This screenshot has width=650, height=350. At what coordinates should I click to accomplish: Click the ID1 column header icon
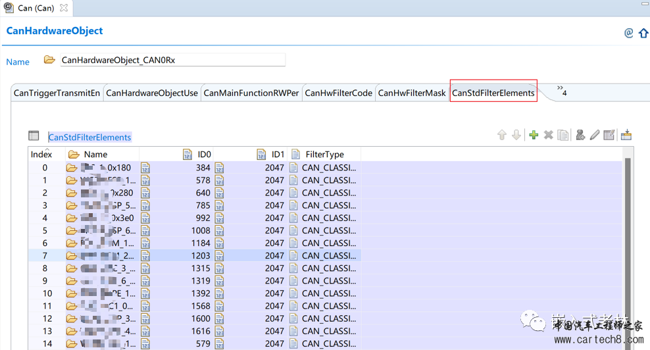[261, 154]
